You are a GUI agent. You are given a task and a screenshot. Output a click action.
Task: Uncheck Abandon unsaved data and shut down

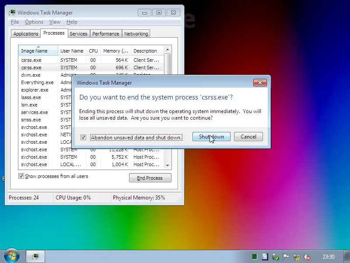pos(83,137)
